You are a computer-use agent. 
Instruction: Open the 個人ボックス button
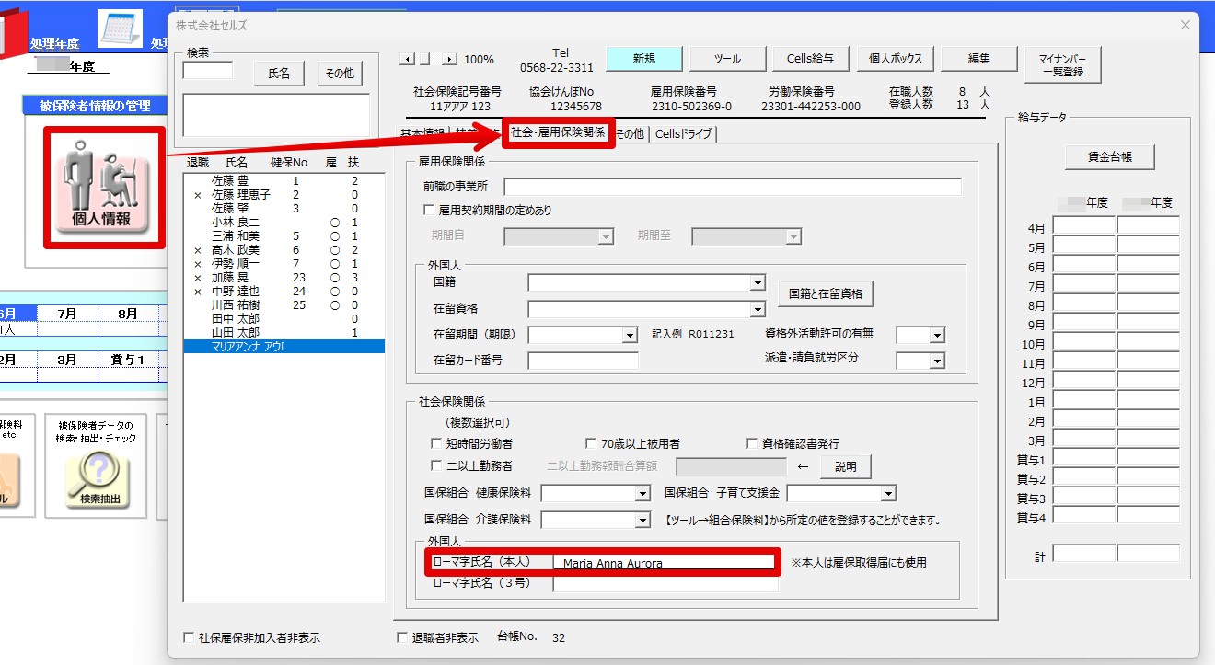pos(895,59)
